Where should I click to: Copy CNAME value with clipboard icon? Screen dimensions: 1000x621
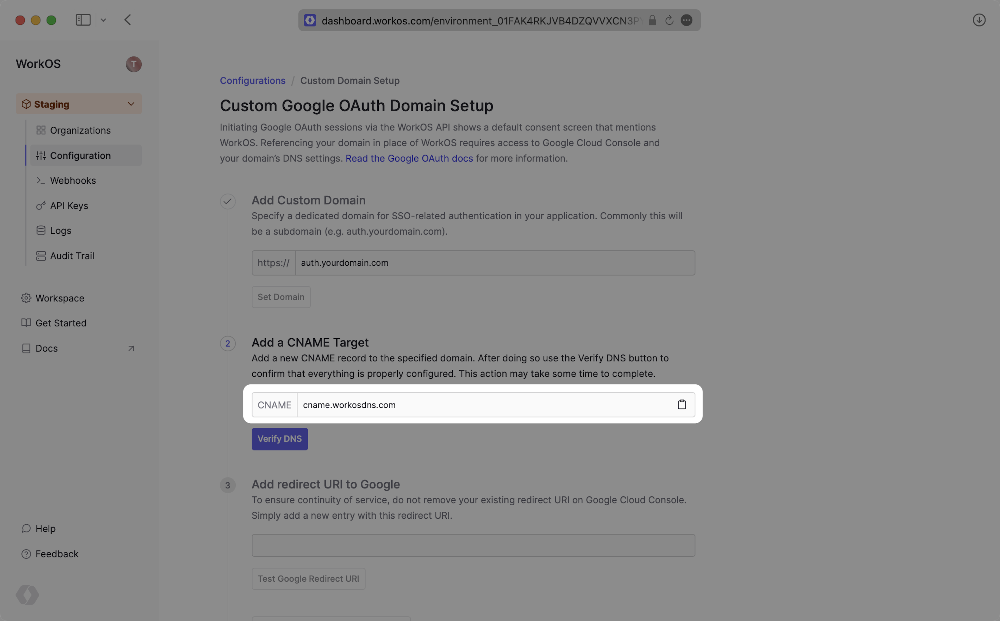pos(682,405)
